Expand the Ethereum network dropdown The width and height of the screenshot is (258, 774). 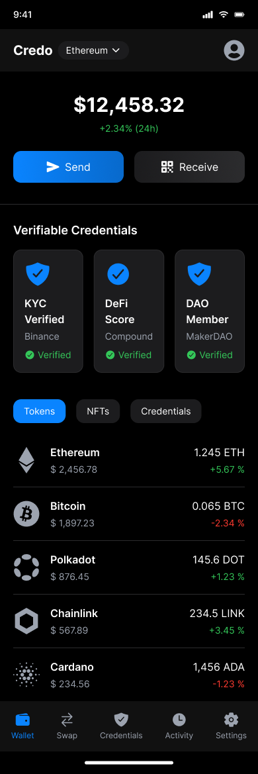(94, 50)
